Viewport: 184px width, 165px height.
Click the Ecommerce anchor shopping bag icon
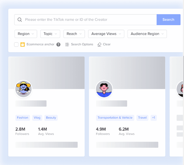pyautogui.click(x=22, y=44)
